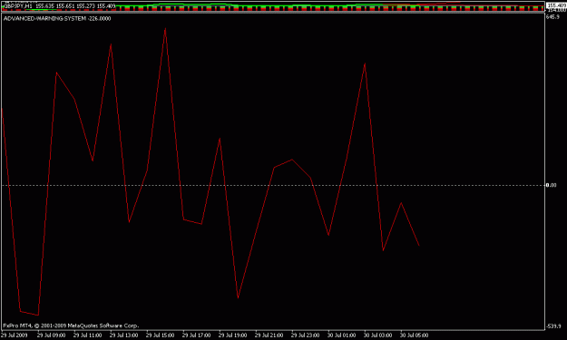Click the 645.9 scale maximum value
The width and height of the screenshot is (567, 340).
552,17
